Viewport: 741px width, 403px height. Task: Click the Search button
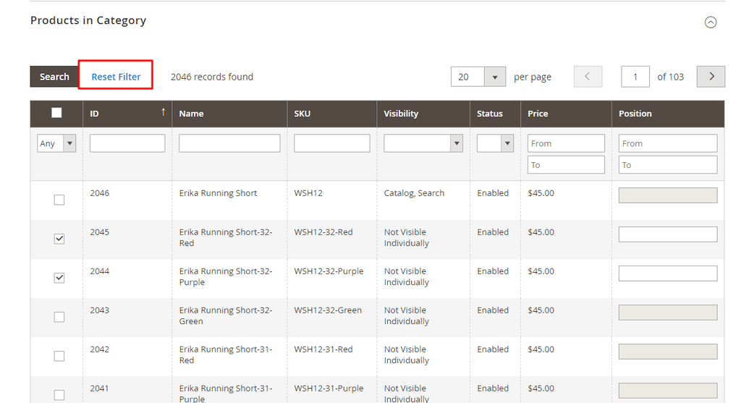pyautogui.click(x=54, y=77)
